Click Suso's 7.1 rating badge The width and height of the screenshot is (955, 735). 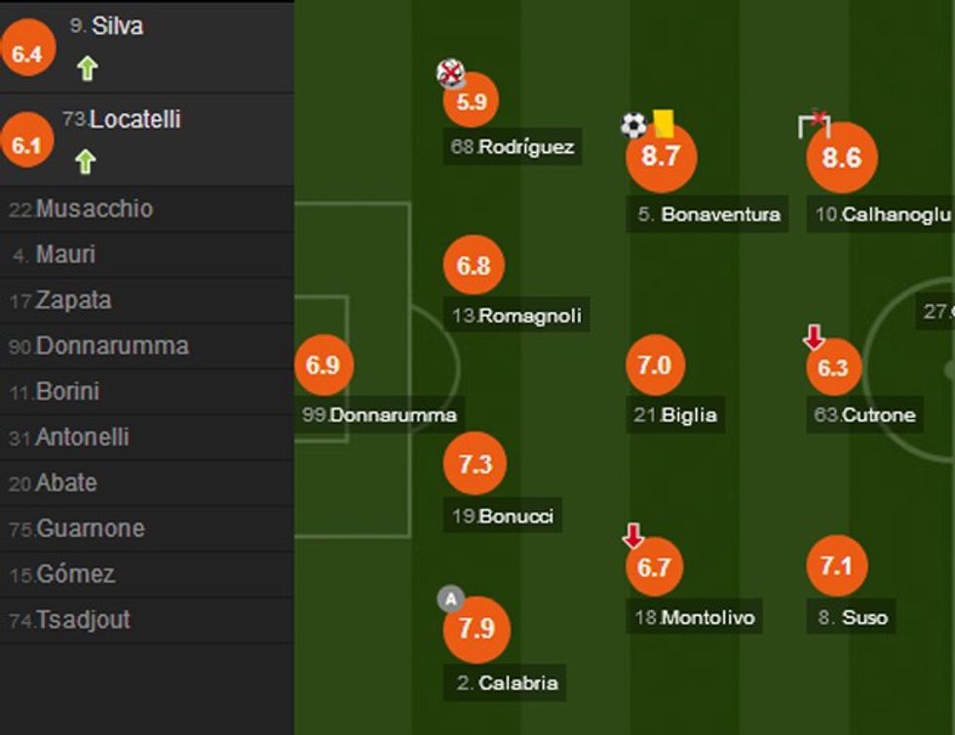point(837,566)
